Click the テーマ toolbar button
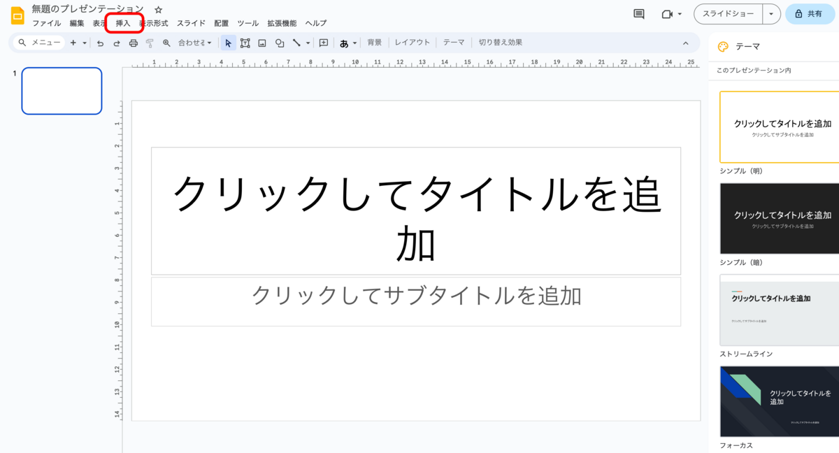 [454, 43]
